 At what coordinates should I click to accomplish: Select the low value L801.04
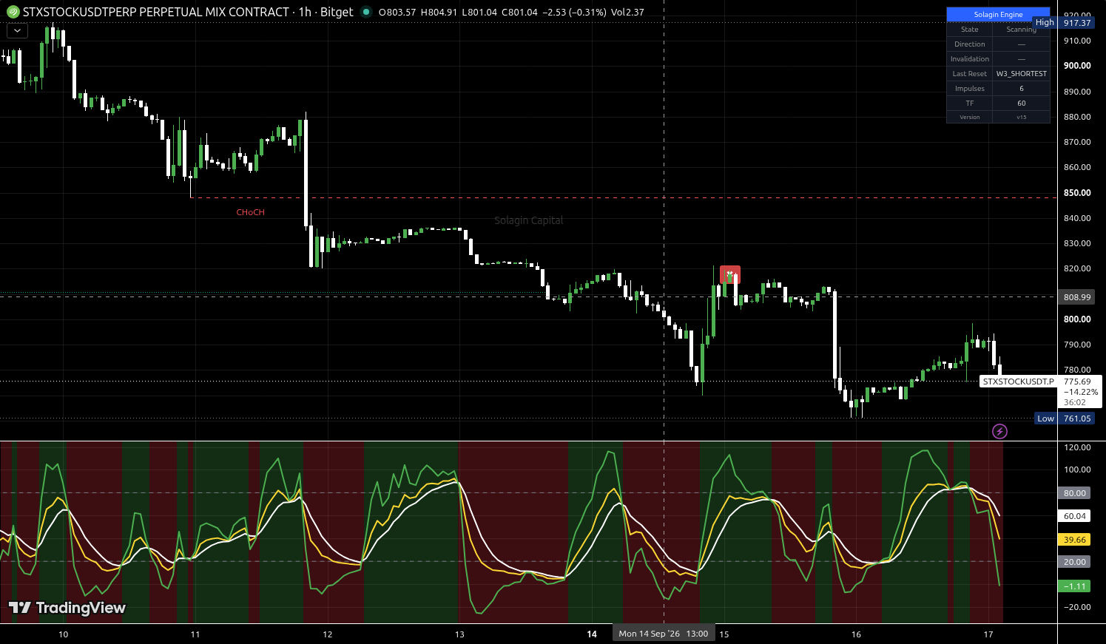[479, 13]
